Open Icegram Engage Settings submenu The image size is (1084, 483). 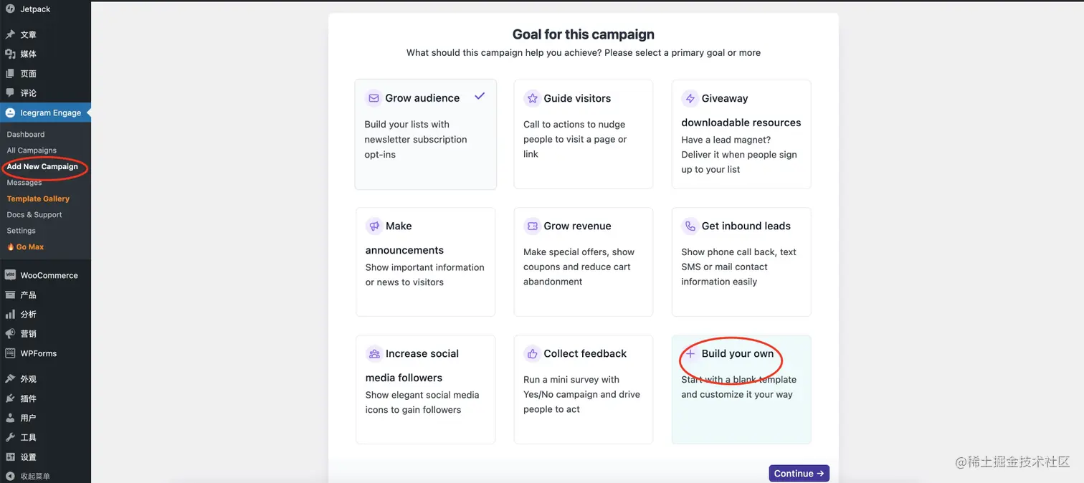[x=22, y=231]
